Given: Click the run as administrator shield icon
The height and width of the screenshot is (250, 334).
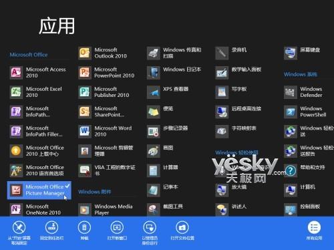Looking at the screenshot, I should 150,227.
